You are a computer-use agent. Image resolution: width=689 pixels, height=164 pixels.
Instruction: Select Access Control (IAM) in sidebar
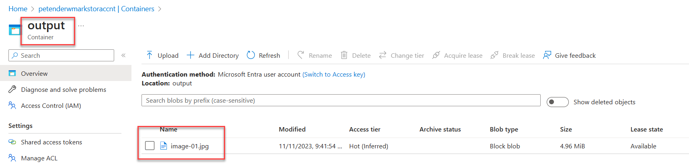(51, 106)
